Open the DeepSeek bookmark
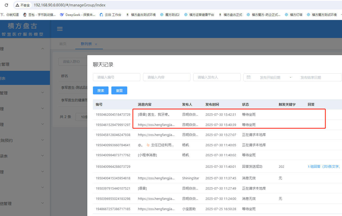This screenshot has width=342, height=216. click(x=77, y=15)
